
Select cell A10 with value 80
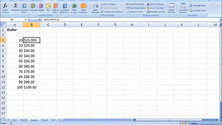[15, 77]
